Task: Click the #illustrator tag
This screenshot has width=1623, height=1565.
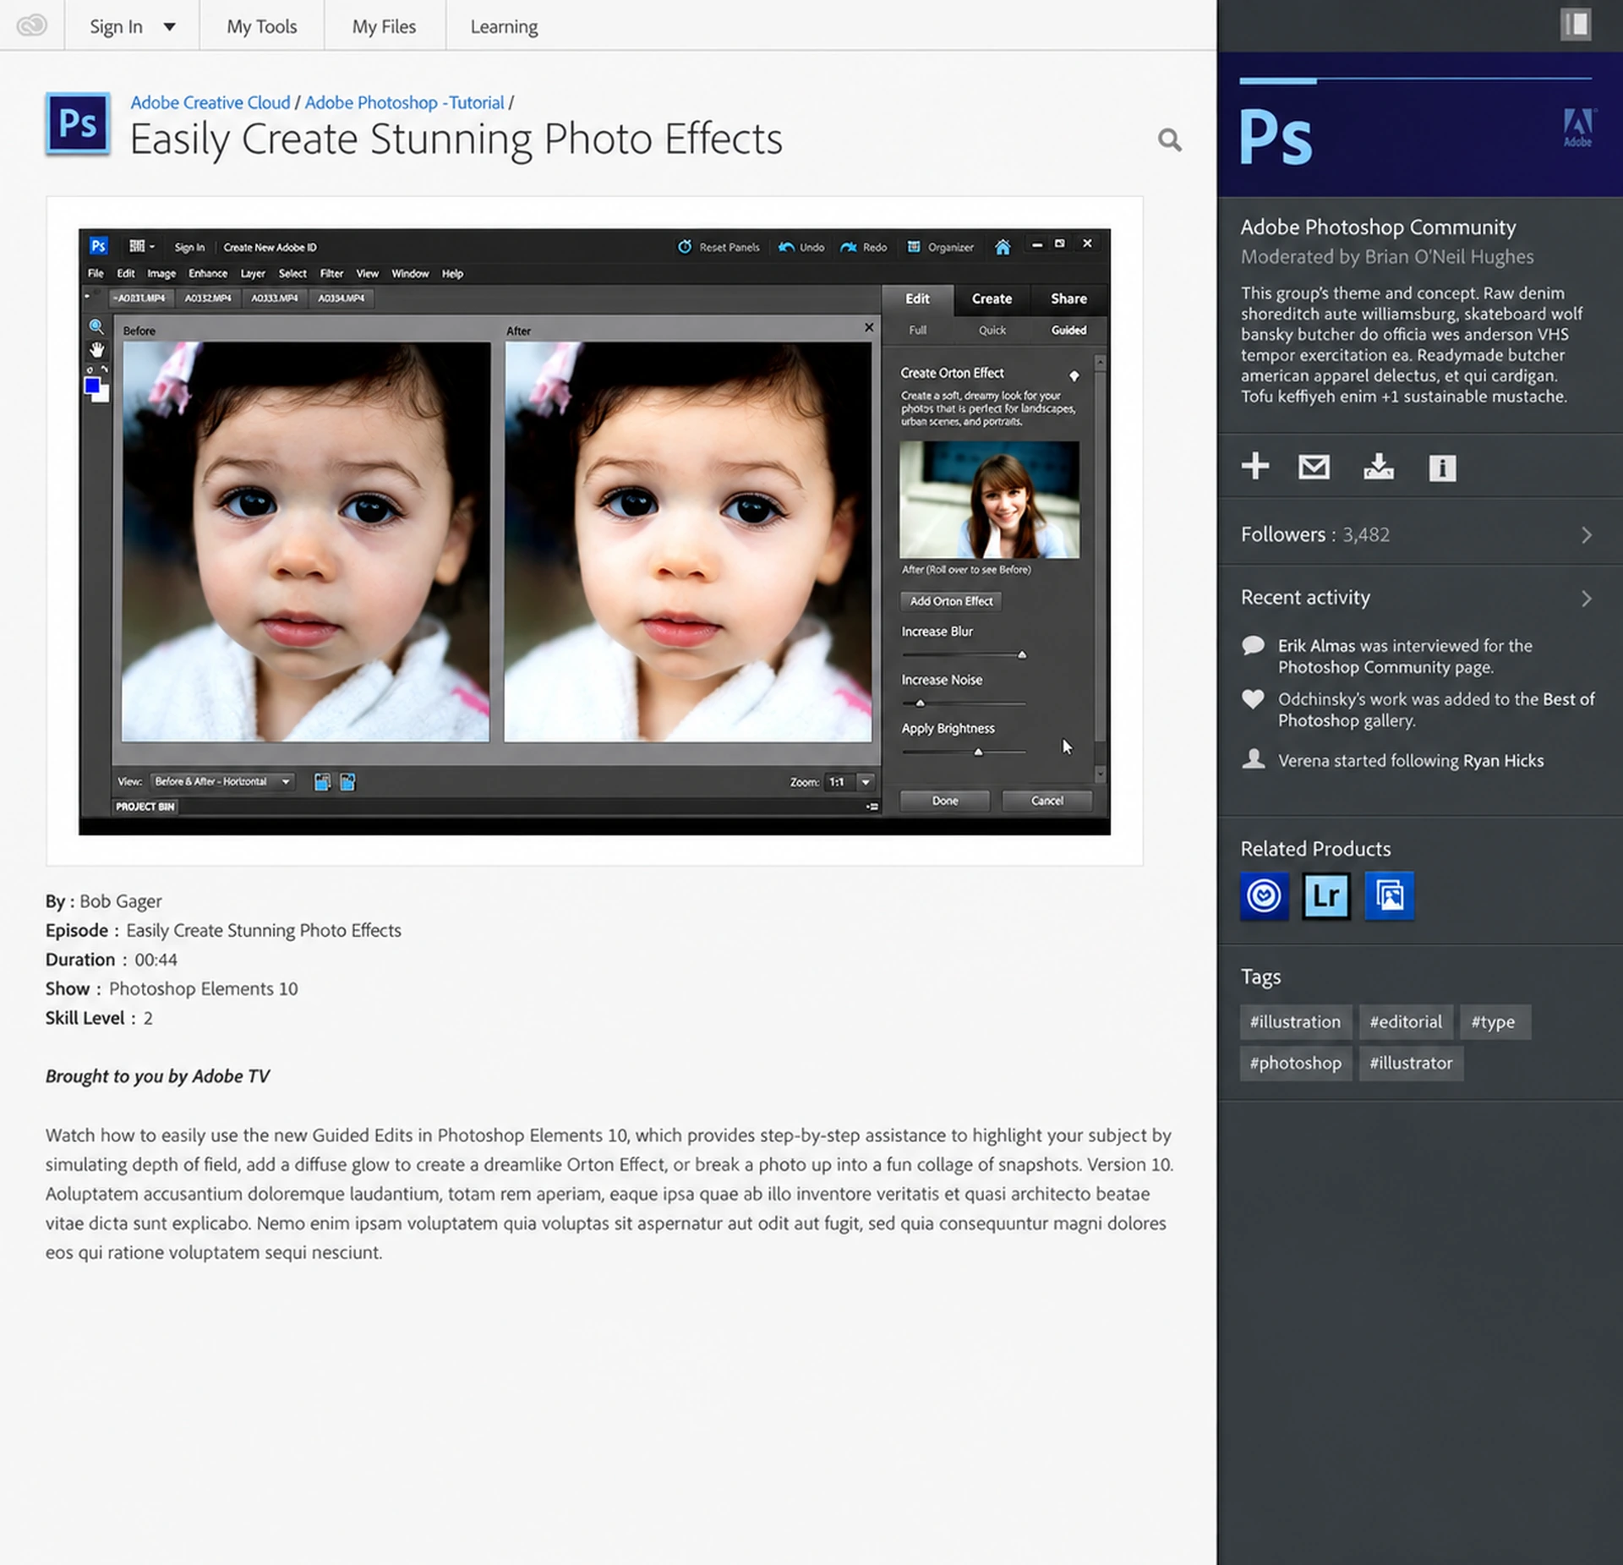Action: click(1410, 1063)
